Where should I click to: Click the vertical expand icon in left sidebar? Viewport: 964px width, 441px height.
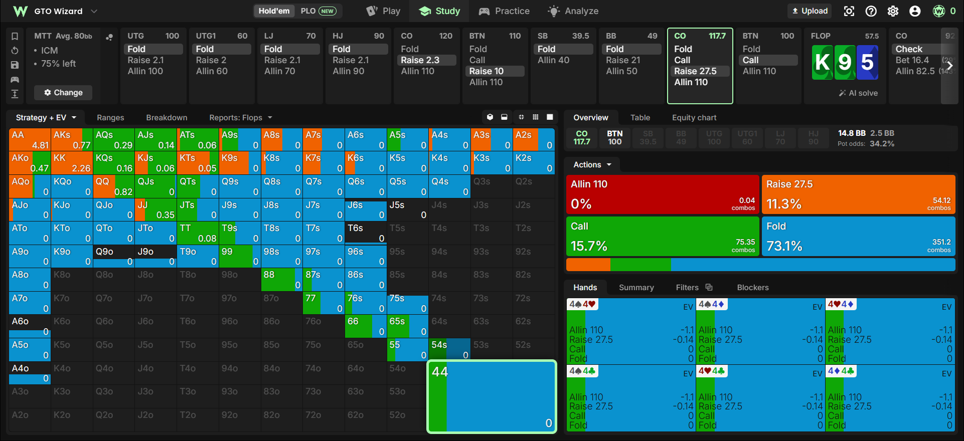tap(15, 94)
